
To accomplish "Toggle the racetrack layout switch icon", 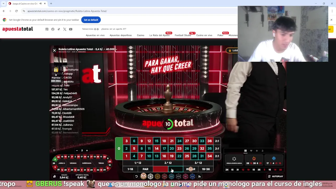I will [54, 150].
